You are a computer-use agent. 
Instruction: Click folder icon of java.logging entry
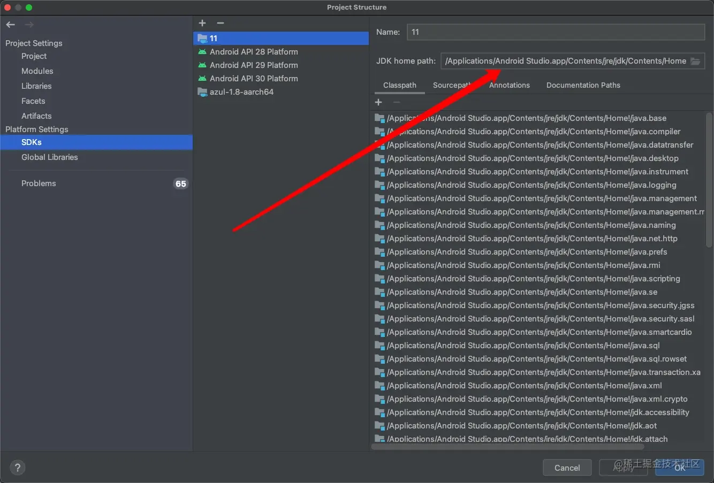point(379,185)
